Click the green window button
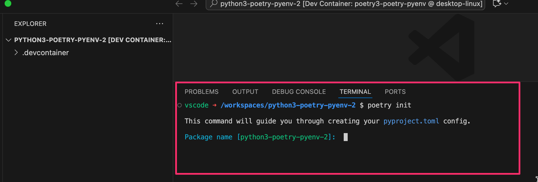 [x=8, y=3]
